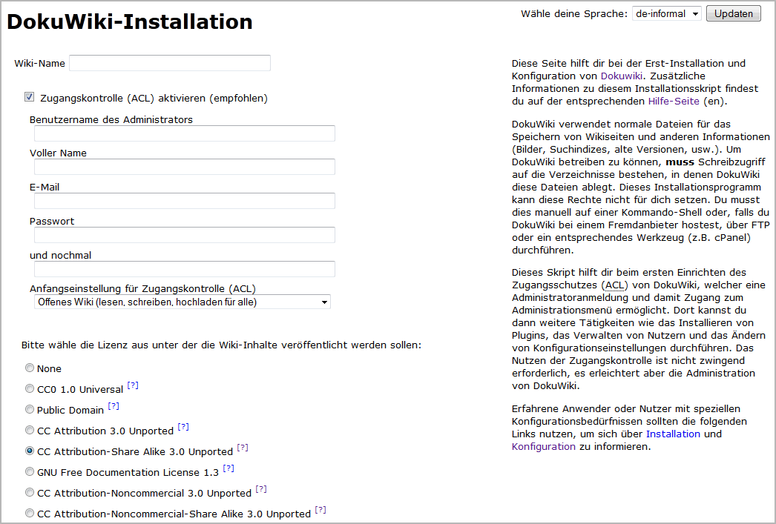Image resolution: width=776 pixels, height=524 pixels.
Task: Click the 'Wähle deine Sprache:' label
Action: (574, 14)
